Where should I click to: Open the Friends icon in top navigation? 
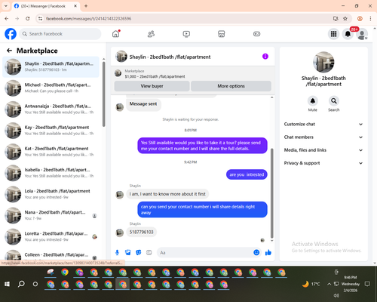click(151, 34)
